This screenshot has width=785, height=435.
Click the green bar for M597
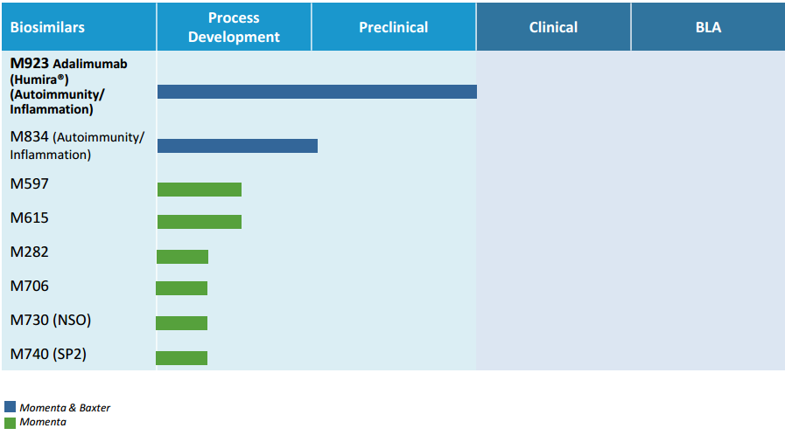[x=200, y=190]
